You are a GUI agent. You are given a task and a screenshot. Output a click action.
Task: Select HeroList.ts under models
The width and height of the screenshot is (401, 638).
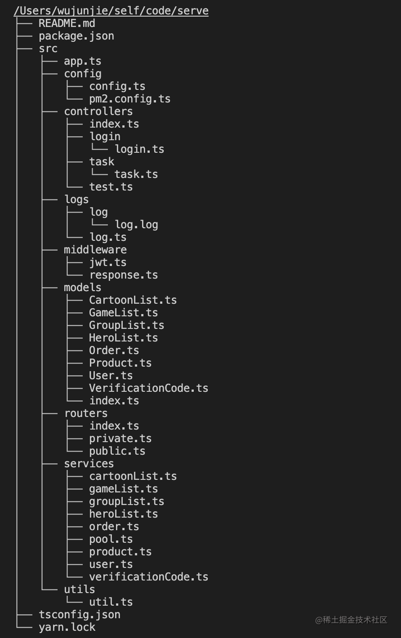tap(124, 338)
